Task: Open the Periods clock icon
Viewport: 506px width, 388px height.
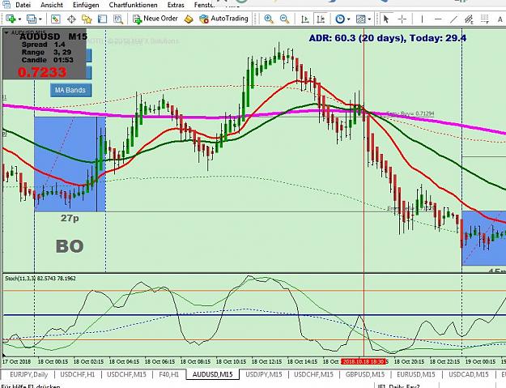Action: (x=340, y=19)
